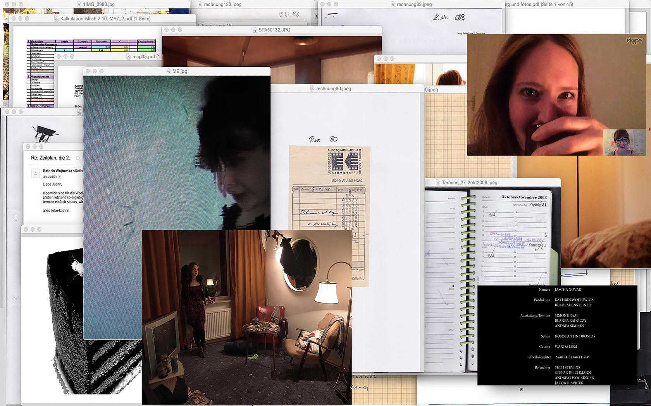
Task: Click the 1IMG_0980.jpg window title text
Action: 99,4
